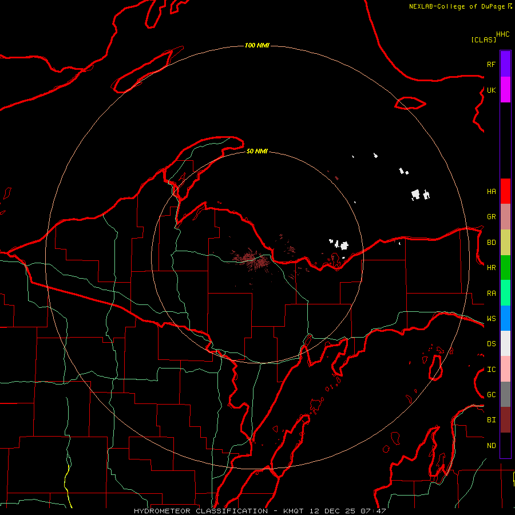Click the GC legend label

(491, 395)
